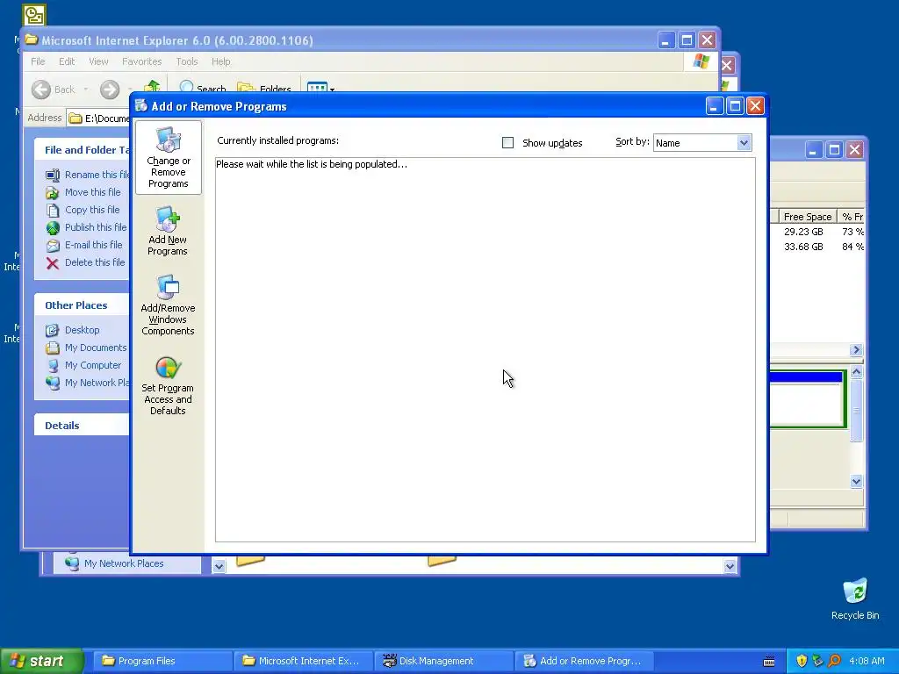Open Edit menu in Explorer window
The image size is (899, 674).
[67, 61]
